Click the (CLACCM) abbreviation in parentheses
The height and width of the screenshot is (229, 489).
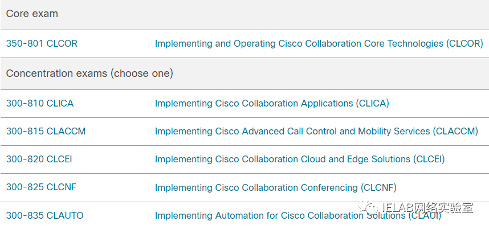click(x=455, y=131)
